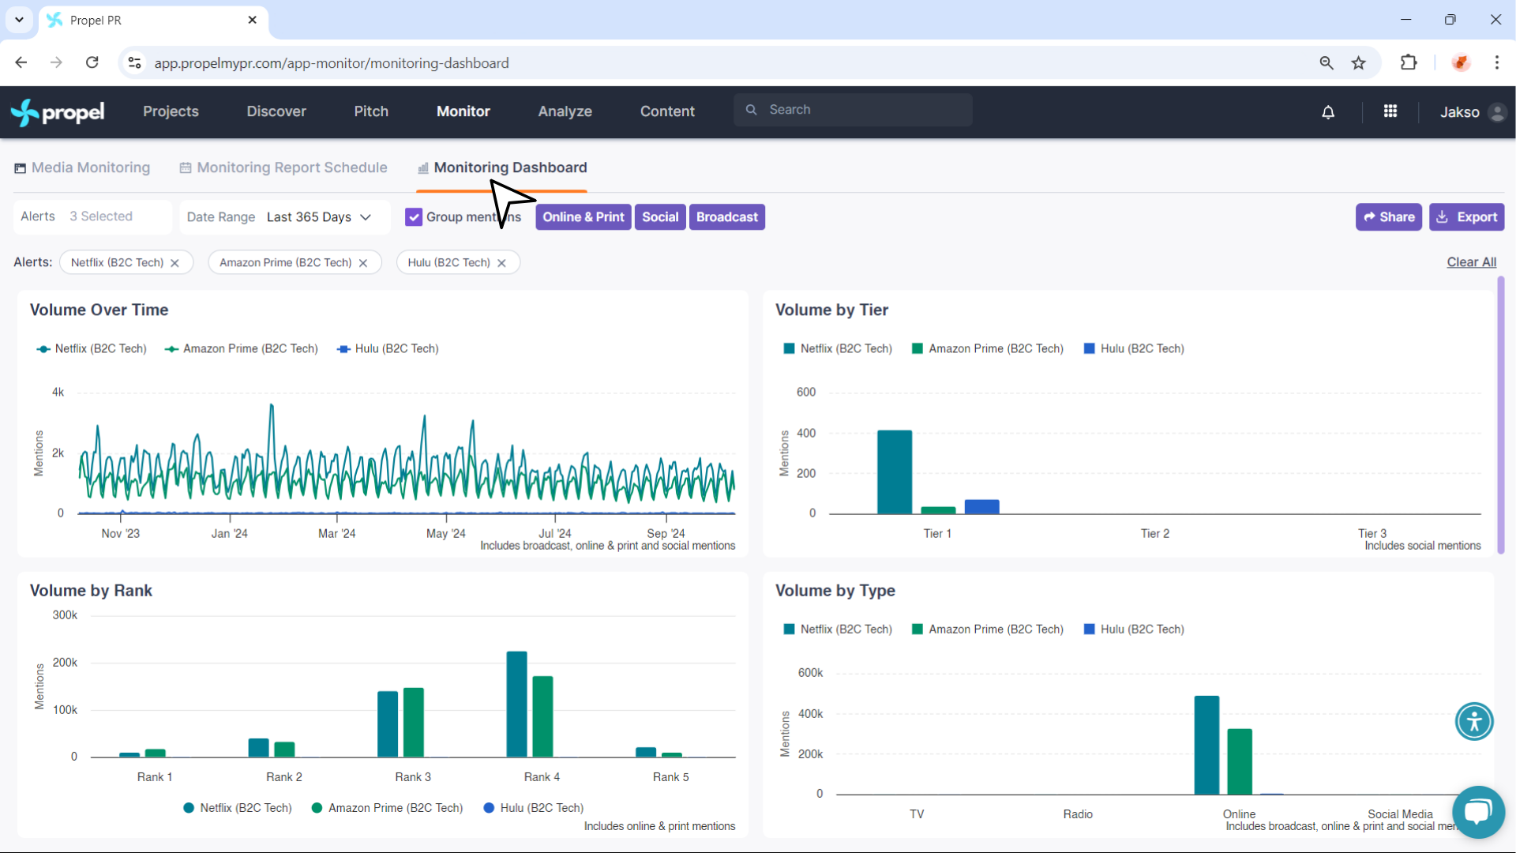Close the Propel PR tab

click(x=252, y=20)
